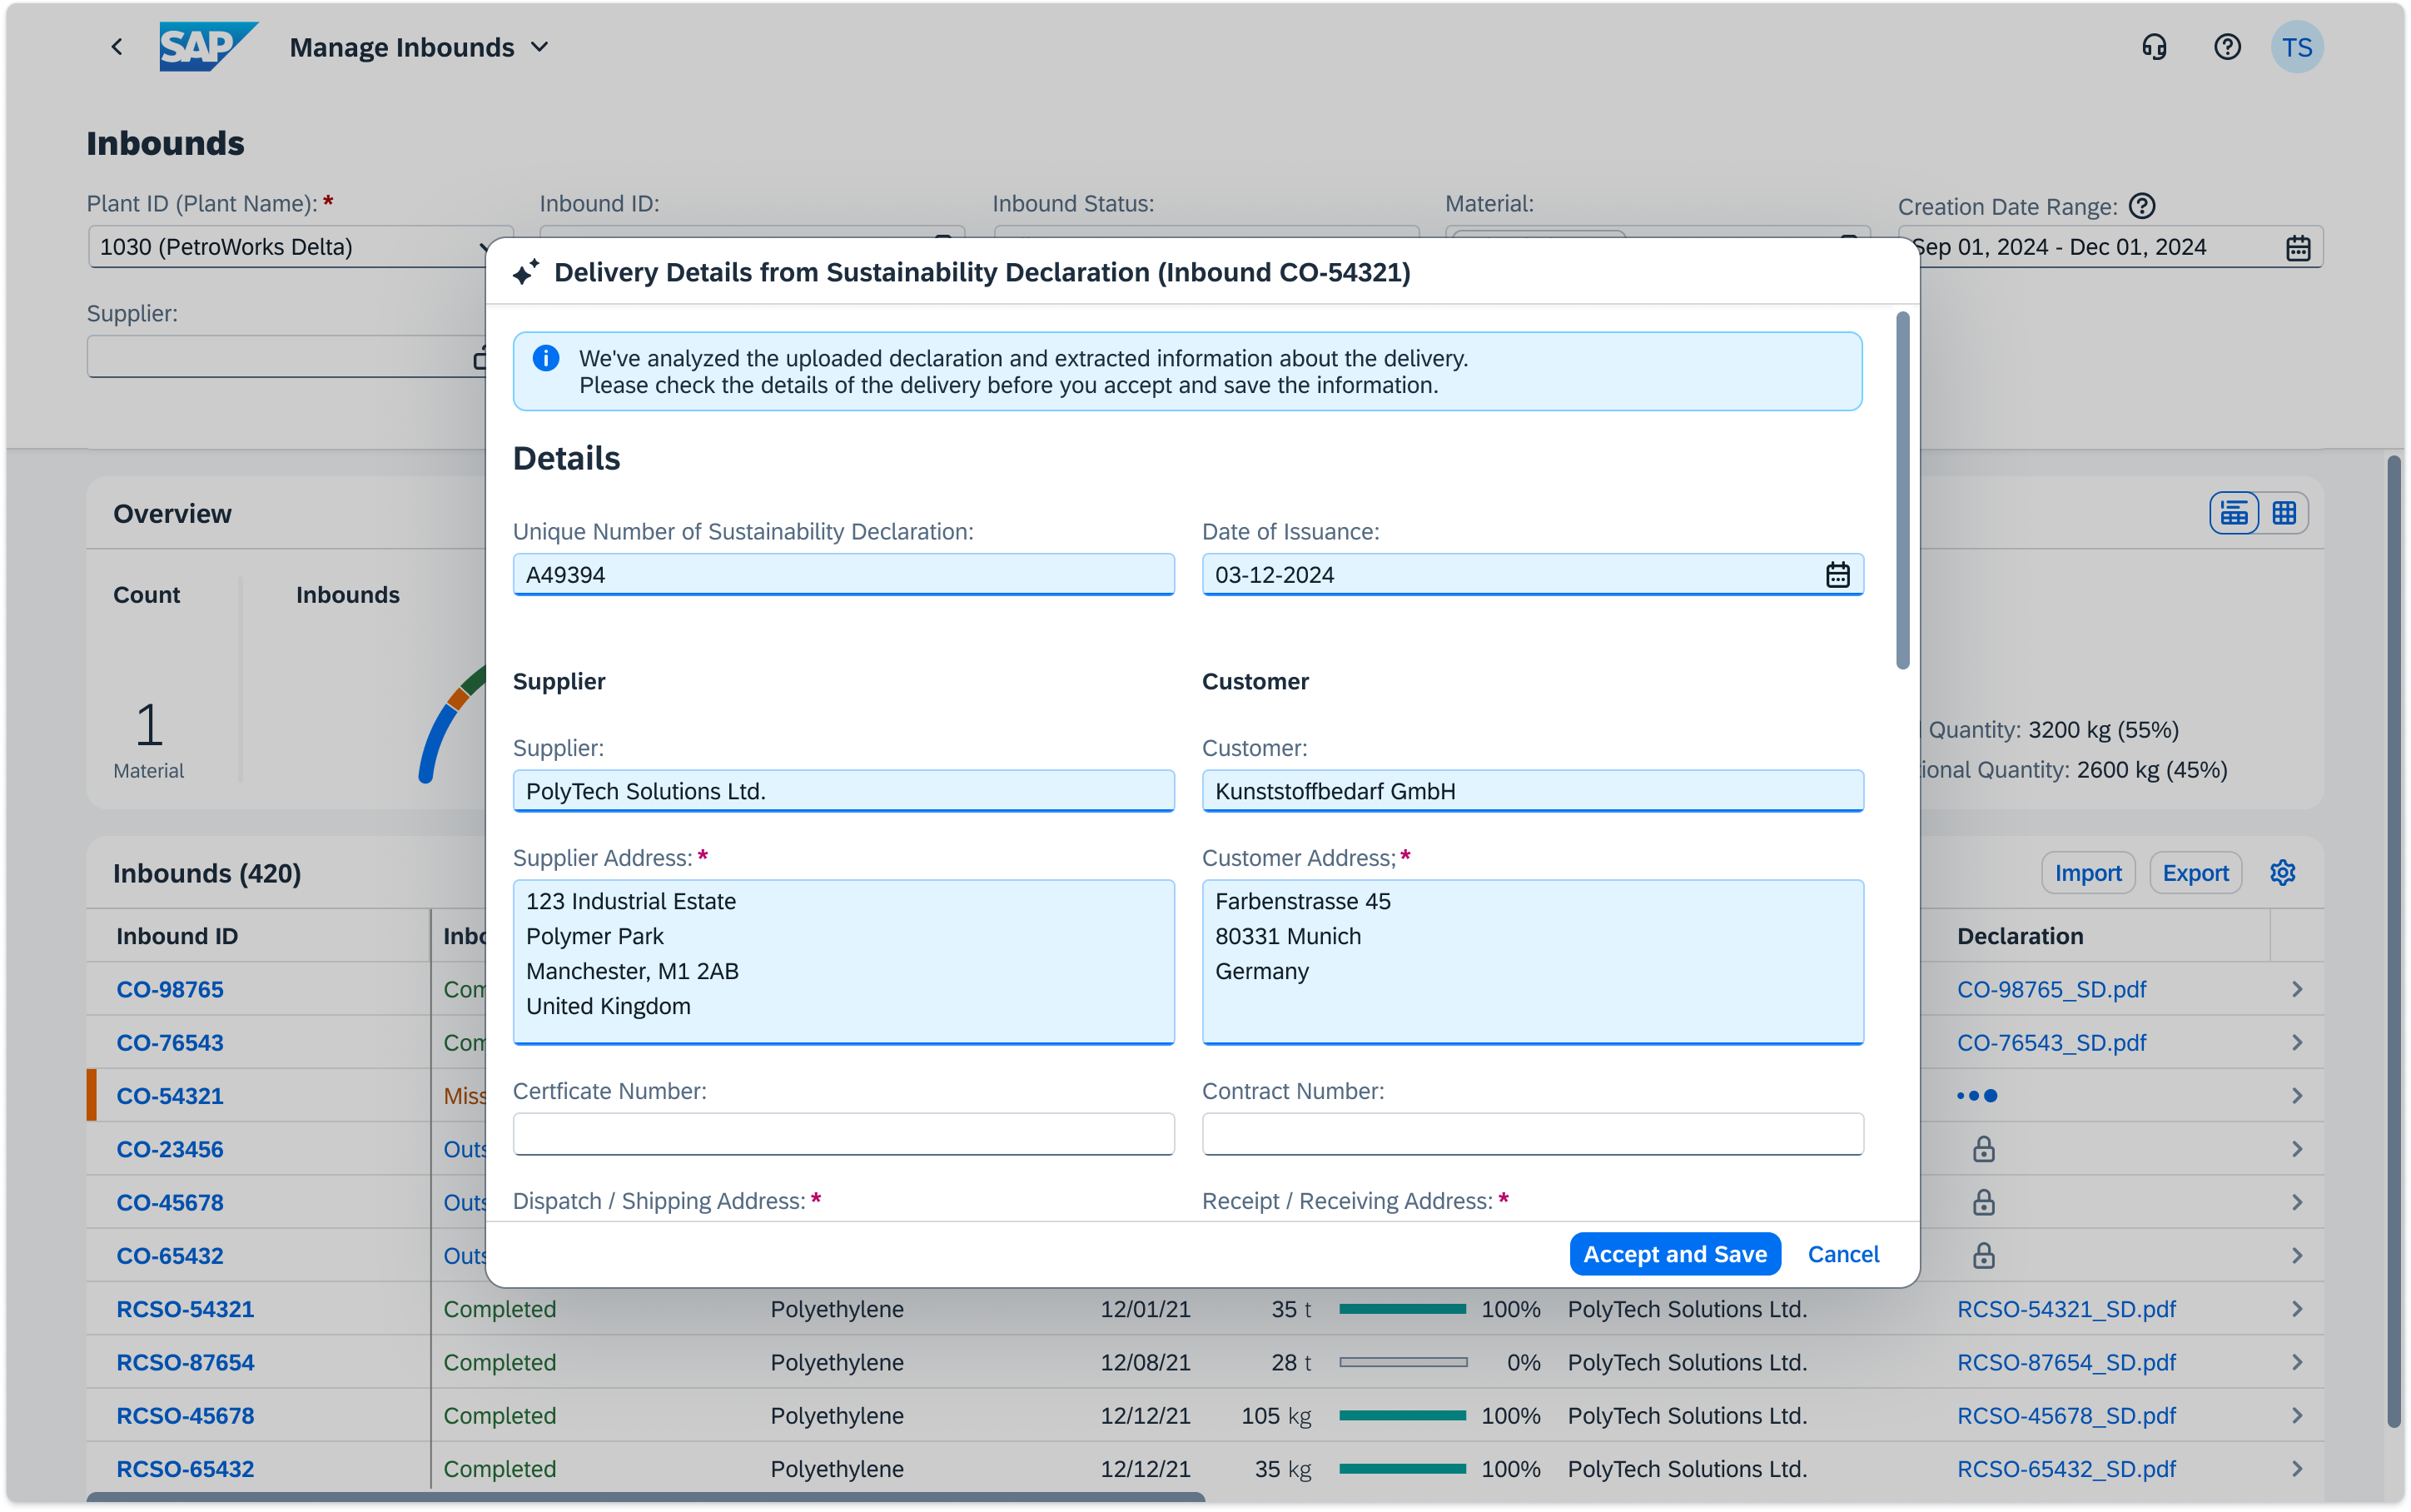Open the headset support icon
Image resolution: width=2411 pixels, height=1512 pixels.
point(2154,47)
